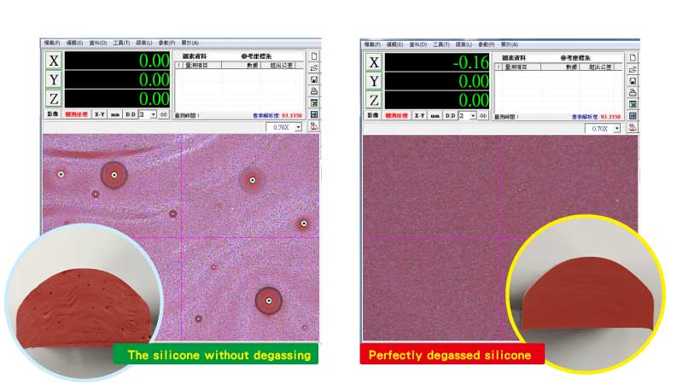
Task: Click the save disk icon in left window
Action: 313,79
